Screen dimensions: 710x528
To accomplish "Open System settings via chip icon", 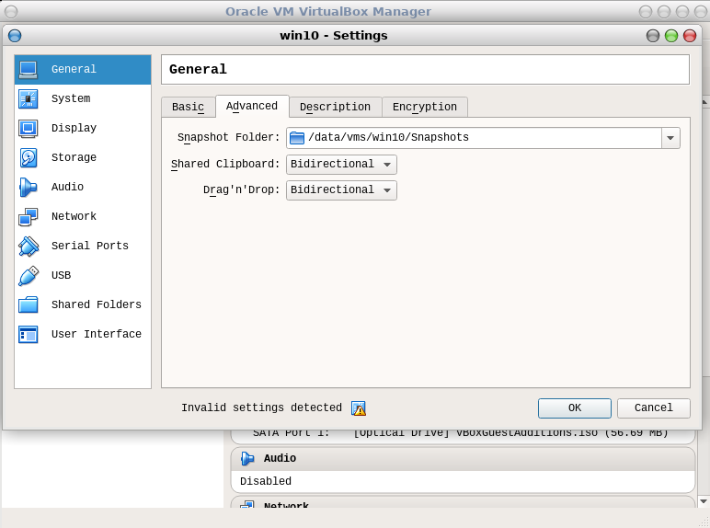I will [29, 99].
